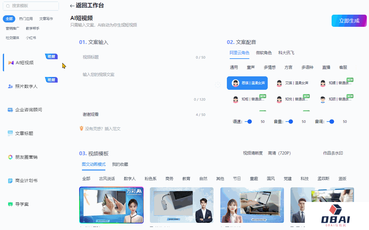Open the 我的收藏 templates tab
This screenshot has height=230, width=369.
(120, 164)
